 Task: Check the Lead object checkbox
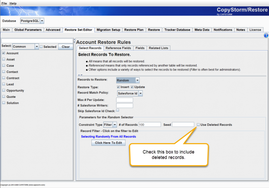[x=4, y=84]
